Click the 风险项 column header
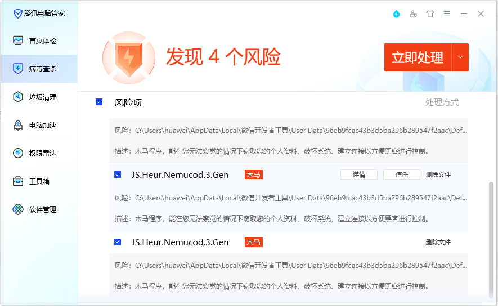 [128, 102]
